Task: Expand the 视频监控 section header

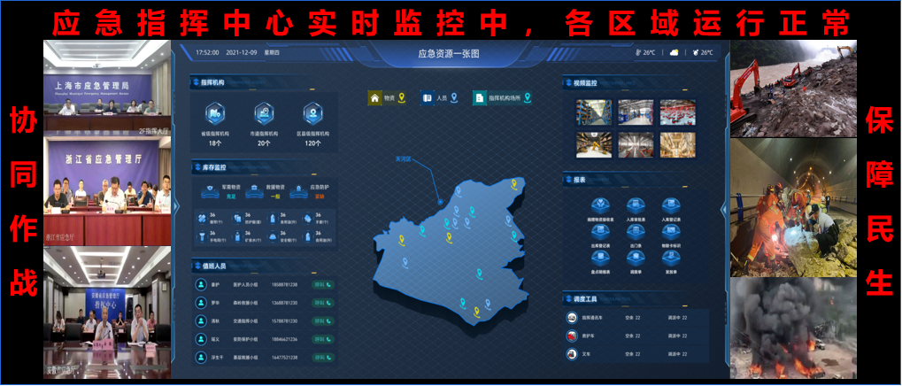Action: point(584,83)
